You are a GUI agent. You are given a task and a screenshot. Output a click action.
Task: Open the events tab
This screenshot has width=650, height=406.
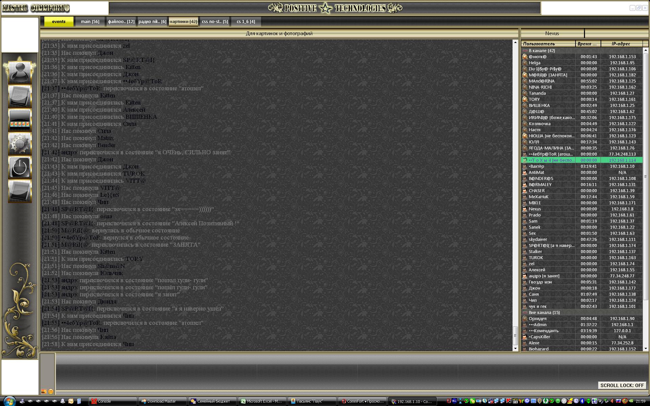pos(59,22)
